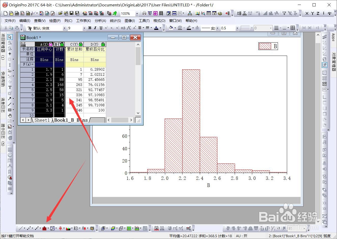Select column B(Y) header
The height and width of the screenshot is (239, 337).
(59, 44)
